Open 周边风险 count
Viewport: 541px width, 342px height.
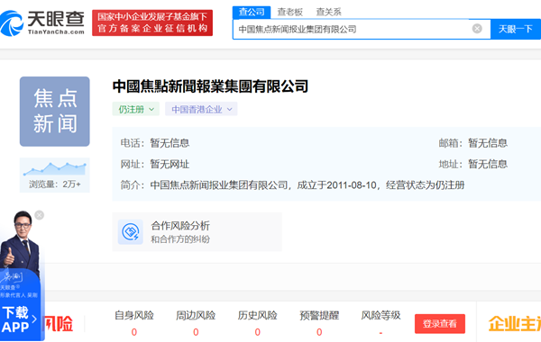pos(196,332)
